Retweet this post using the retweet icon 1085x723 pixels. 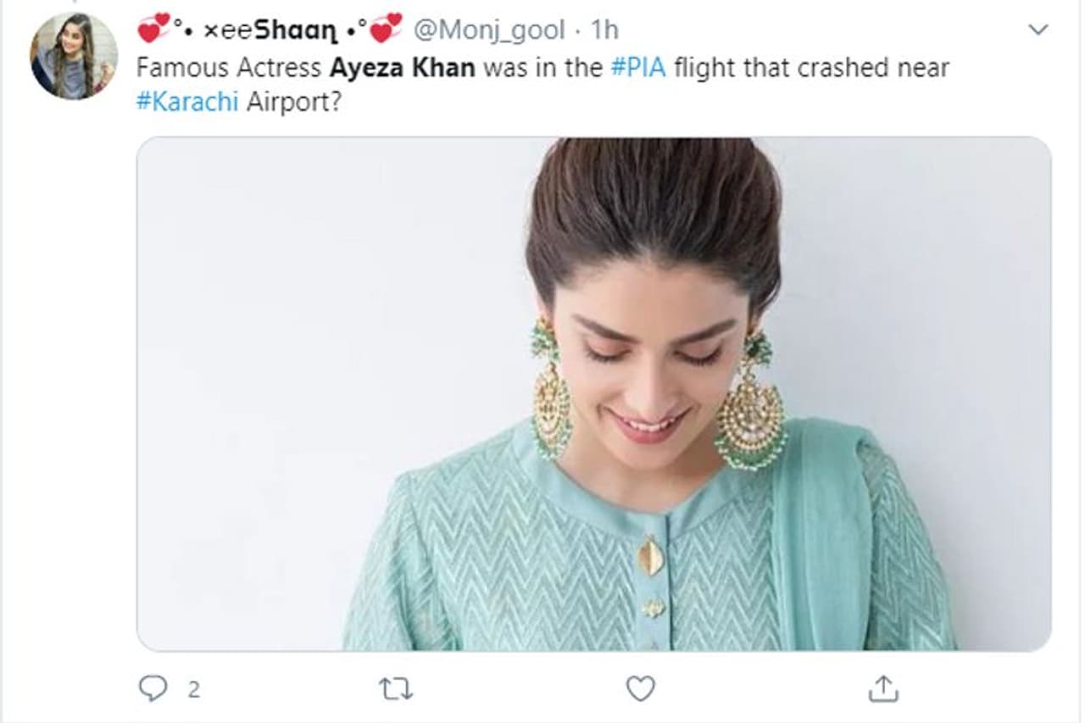coord(397,689)
